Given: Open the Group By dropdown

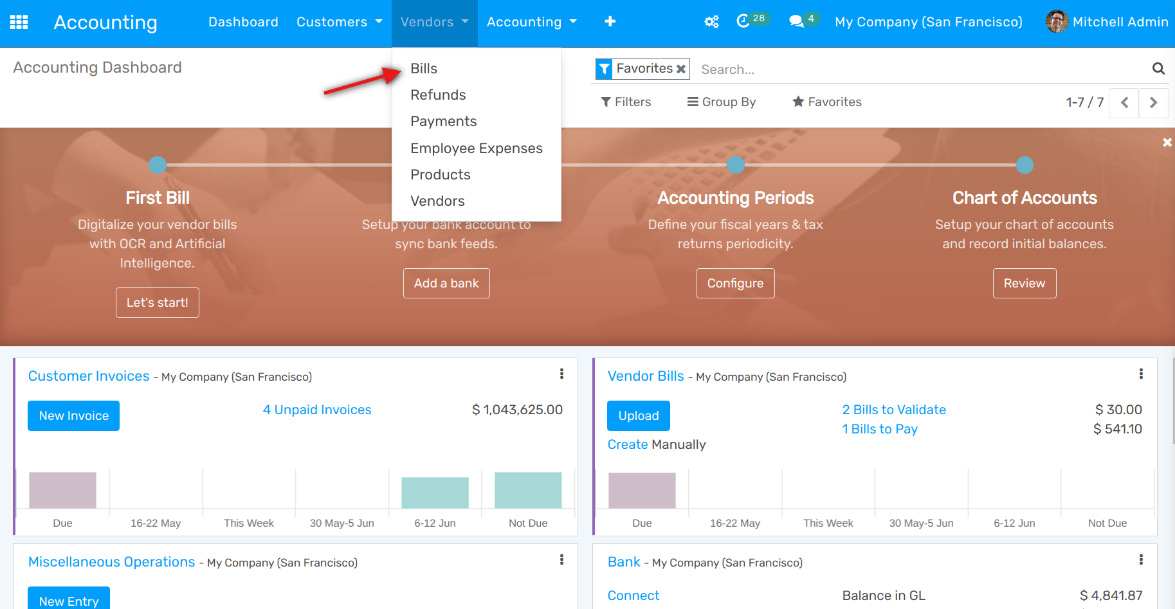Looking at the screenshot, I should pyautogui.click(x=722, y=102).
